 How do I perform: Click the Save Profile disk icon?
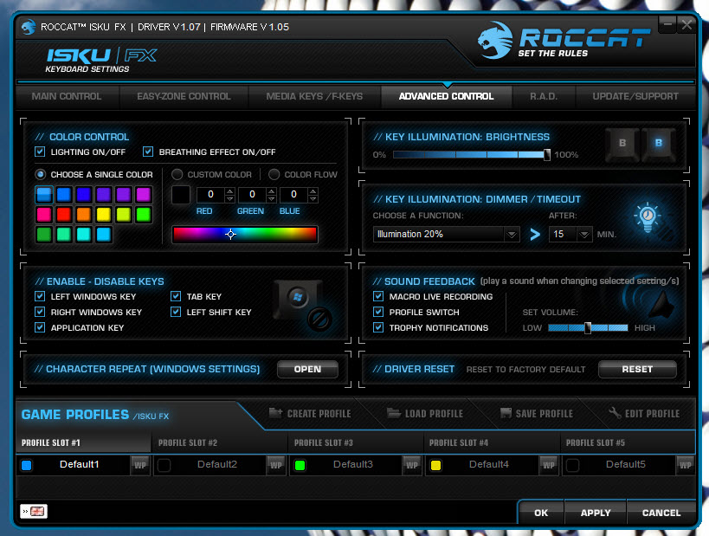coord(506,412)
